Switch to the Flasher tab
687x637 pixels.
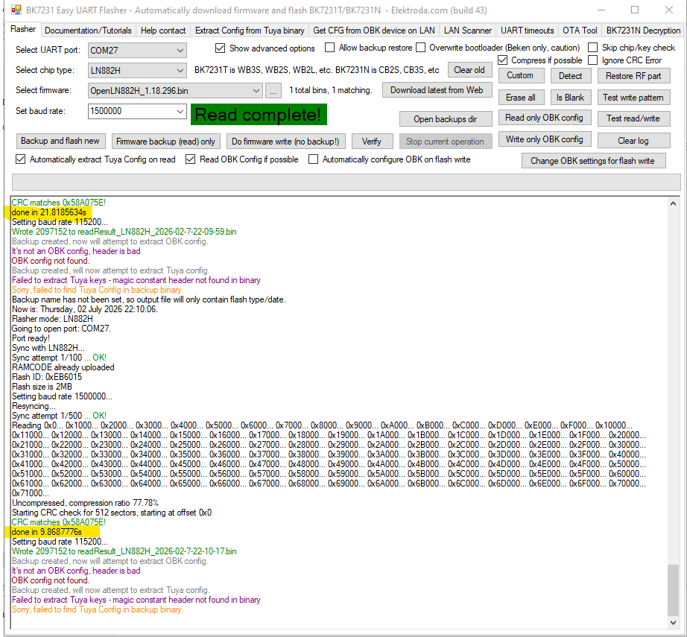(23, 29)
